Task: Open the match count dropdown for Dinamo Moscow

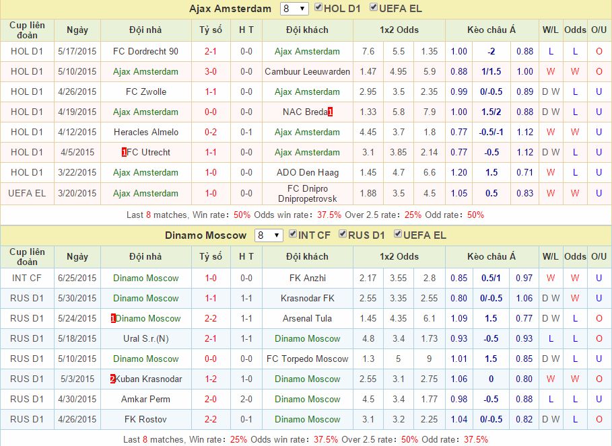Action: point(269,235)
